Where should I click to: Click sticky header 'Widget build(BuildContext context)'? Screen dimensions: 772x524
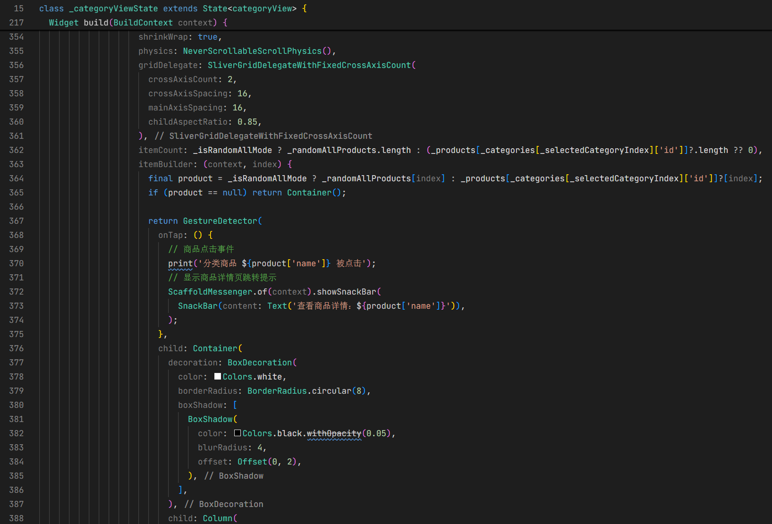[x=138, y=23]
